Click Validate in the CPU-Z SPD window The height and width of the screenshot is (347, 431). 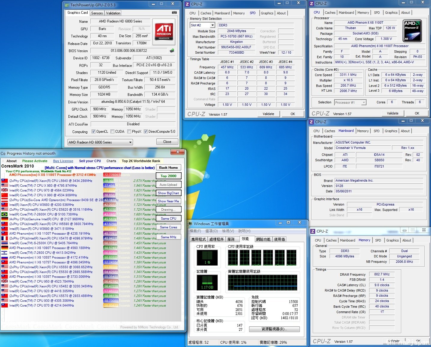coord(268,114)
